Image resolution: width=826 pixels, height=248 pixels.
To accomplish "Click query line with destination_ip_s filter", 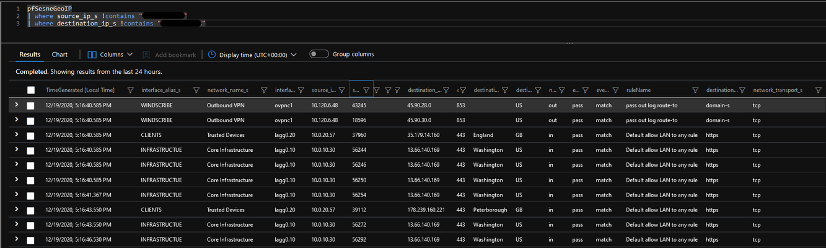I will (116, 23).
